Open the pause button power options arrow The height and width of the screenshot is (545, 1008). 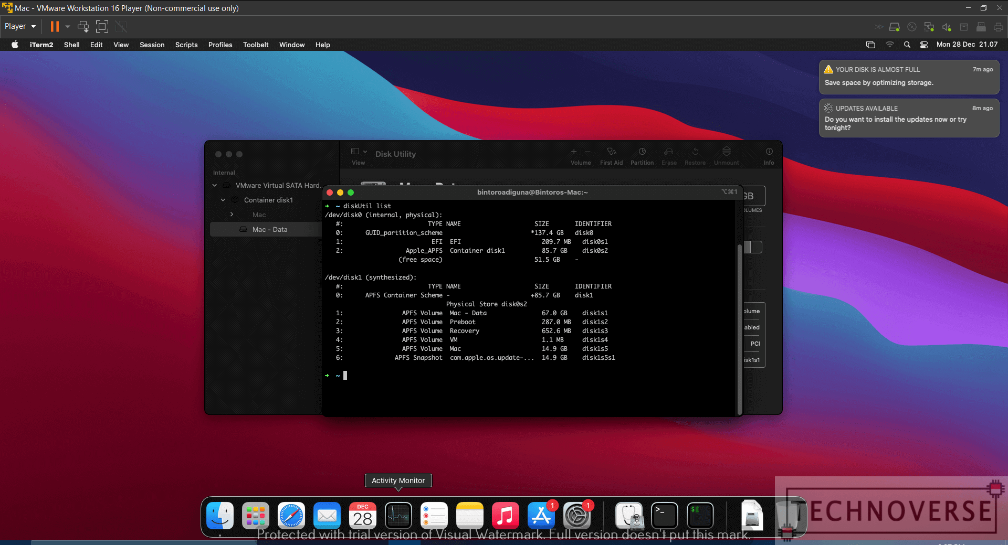point(68,26)
